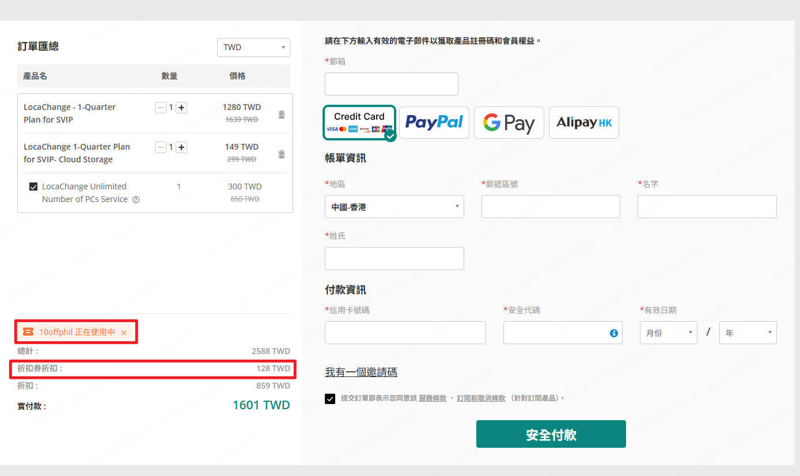Focus the security code 安全代碼 field

pyautogui.click(x=563, y=333)
